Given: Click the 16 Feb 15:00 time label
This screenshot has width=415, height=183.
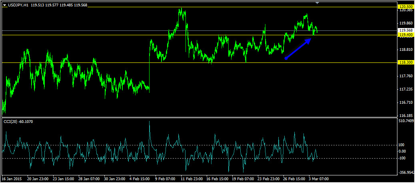Looking at the screenshot, I should tap(217, 179).
